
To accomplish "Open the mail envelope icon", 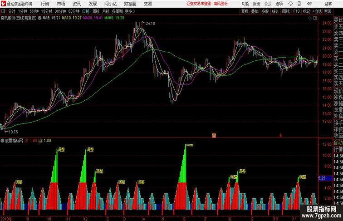I will [x=309, y=4].
